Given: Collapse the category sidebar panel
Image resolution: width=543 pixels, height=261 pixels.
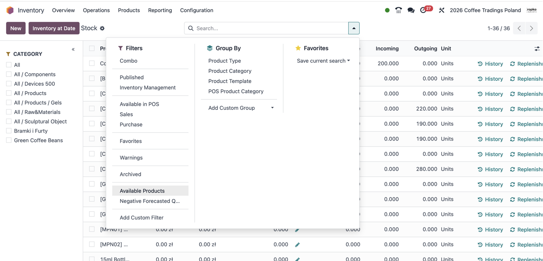Looking at the screenshot, I should coord(73,49).
